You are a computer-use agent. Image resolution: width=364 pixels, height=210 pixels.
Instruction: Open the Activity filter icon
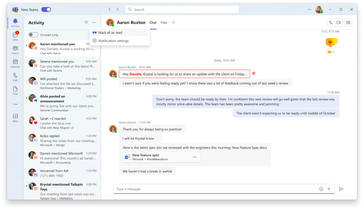86,23
